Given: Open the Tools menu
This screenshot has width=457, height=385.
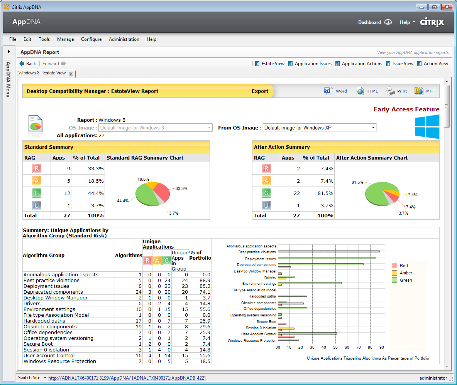Looking at the screenshot, I should [x=44, y=39].
